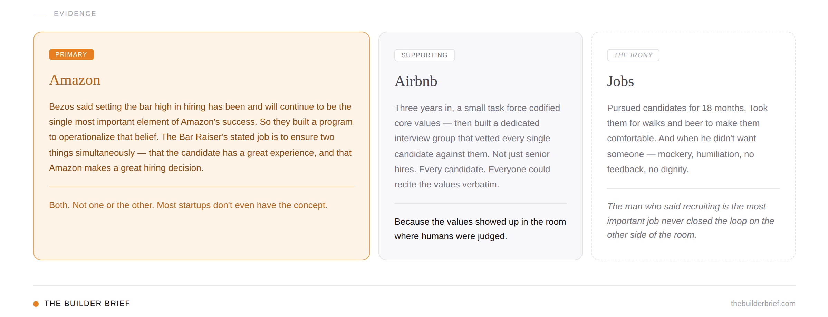Click the "Both. Not one or the other" line

click(188, 205)
